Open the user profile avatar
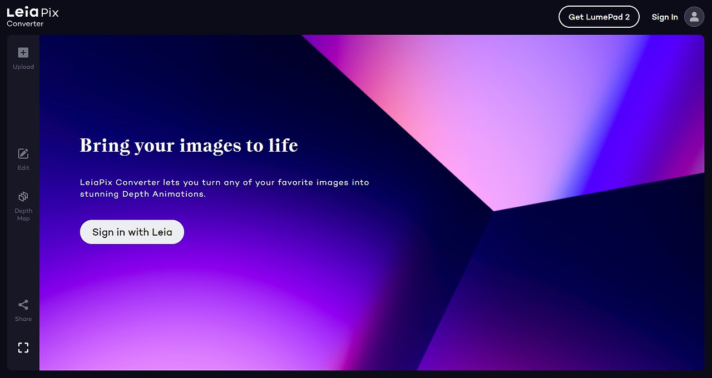 tap(694, 17)
